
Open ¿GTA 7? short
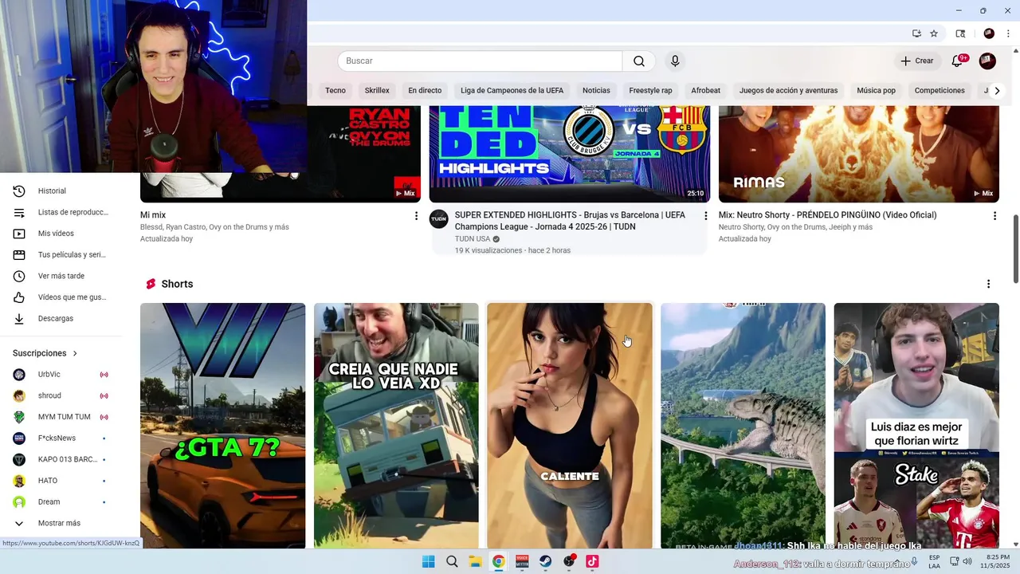222,426
